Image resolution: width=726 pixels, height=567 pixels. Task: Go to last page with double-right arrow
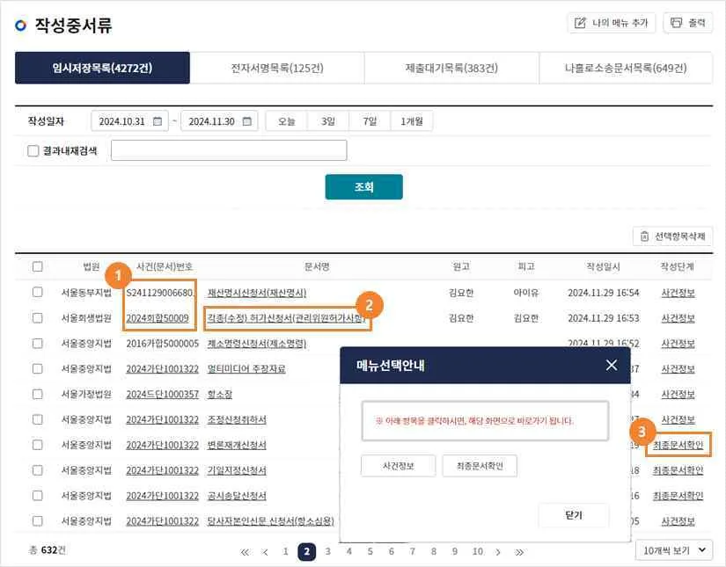click(519, 552)
